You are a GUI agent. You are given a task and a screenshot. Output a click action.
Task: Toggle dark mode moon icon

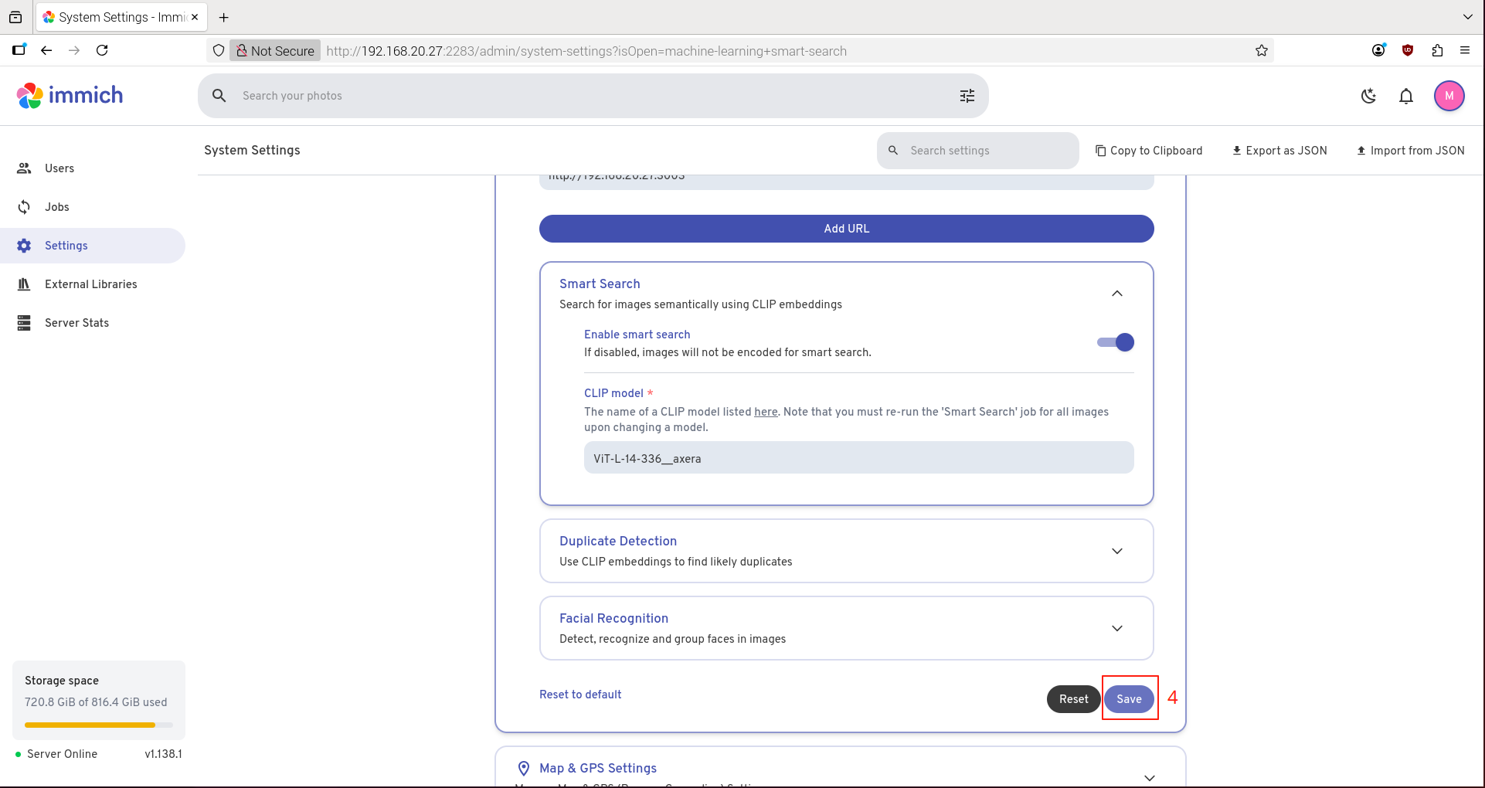click(1368, 96)
